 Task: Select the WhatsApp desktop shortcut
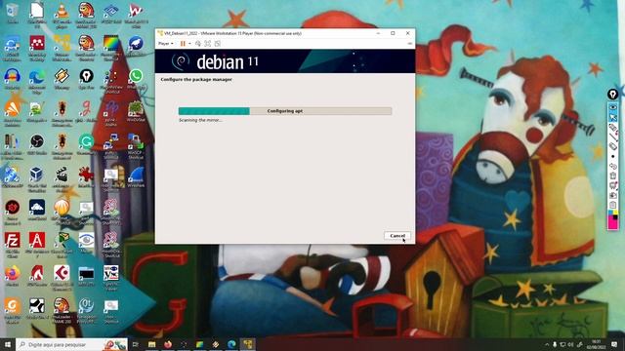click(136, 79)
